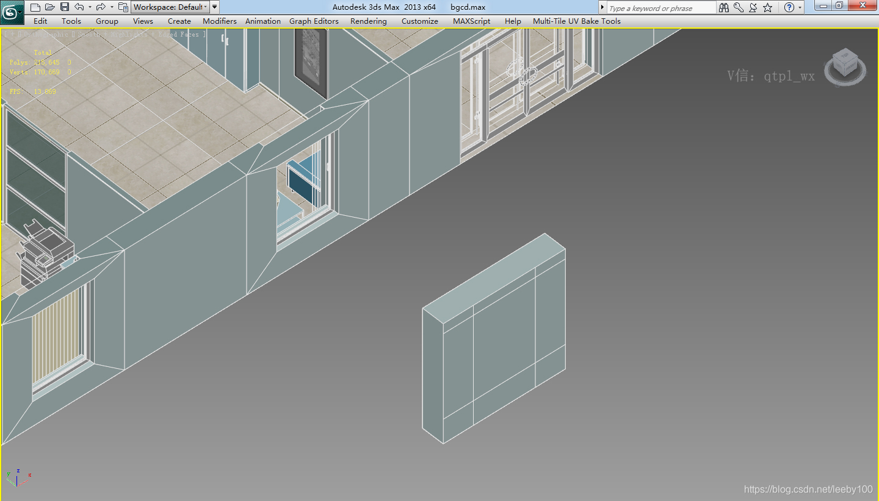879x501 pixels.
Task: Open the Help menu
Action: pyautogui.click(x=513, y=21)
